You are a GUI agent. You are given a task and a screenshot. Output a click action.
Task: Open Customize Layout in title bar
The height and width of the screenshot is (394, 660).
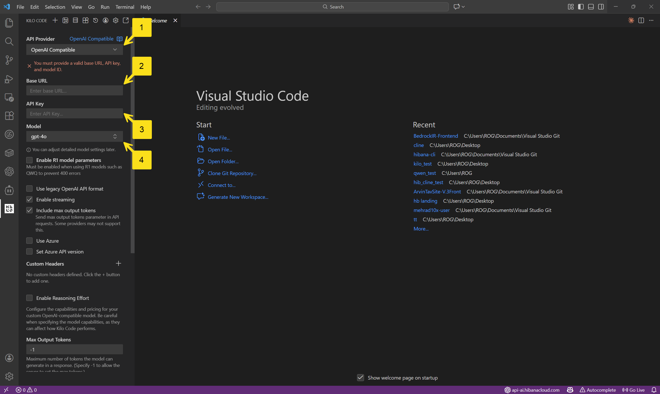[x=571, y=7]
